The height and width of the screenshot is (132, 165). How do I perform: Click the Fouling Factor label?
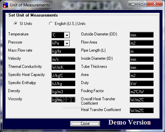click(x=92, y=91)
